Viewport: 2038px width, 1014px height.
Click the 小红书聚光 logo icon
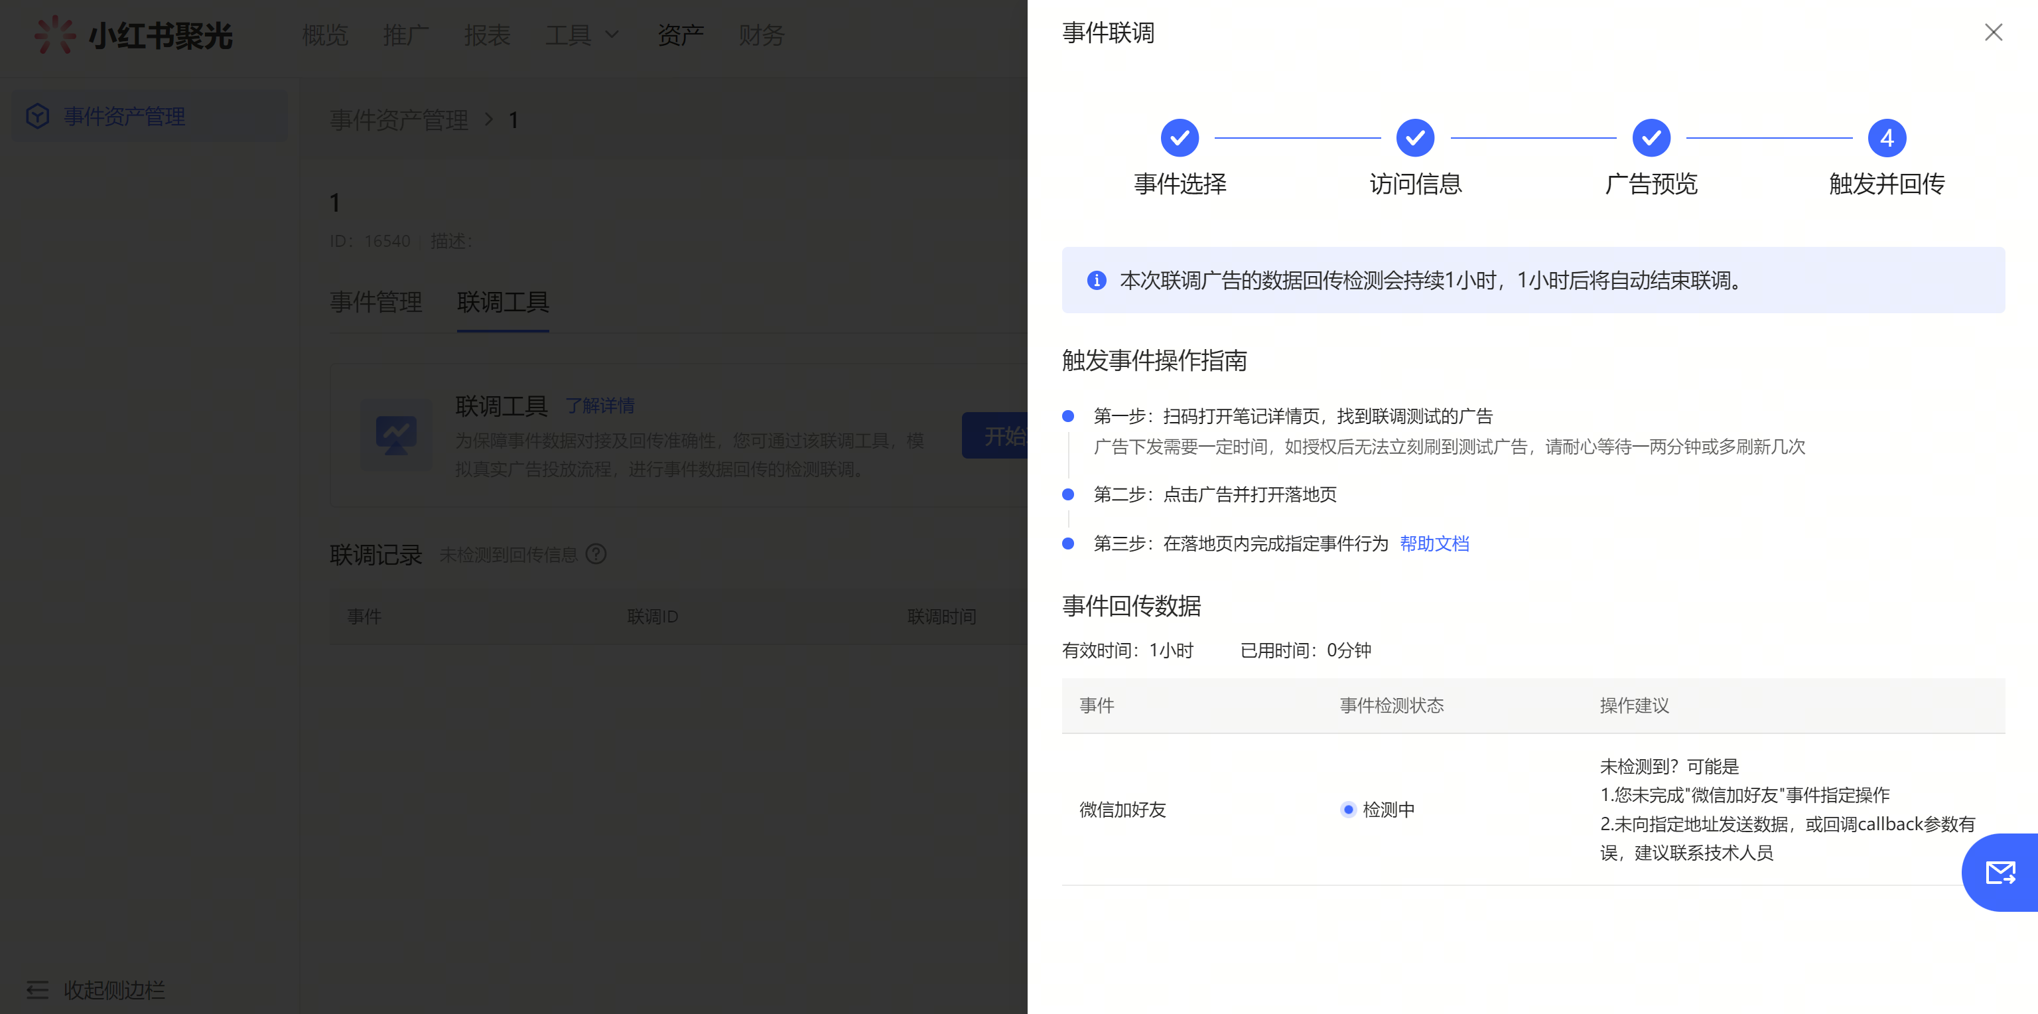(x=54, y=35)
